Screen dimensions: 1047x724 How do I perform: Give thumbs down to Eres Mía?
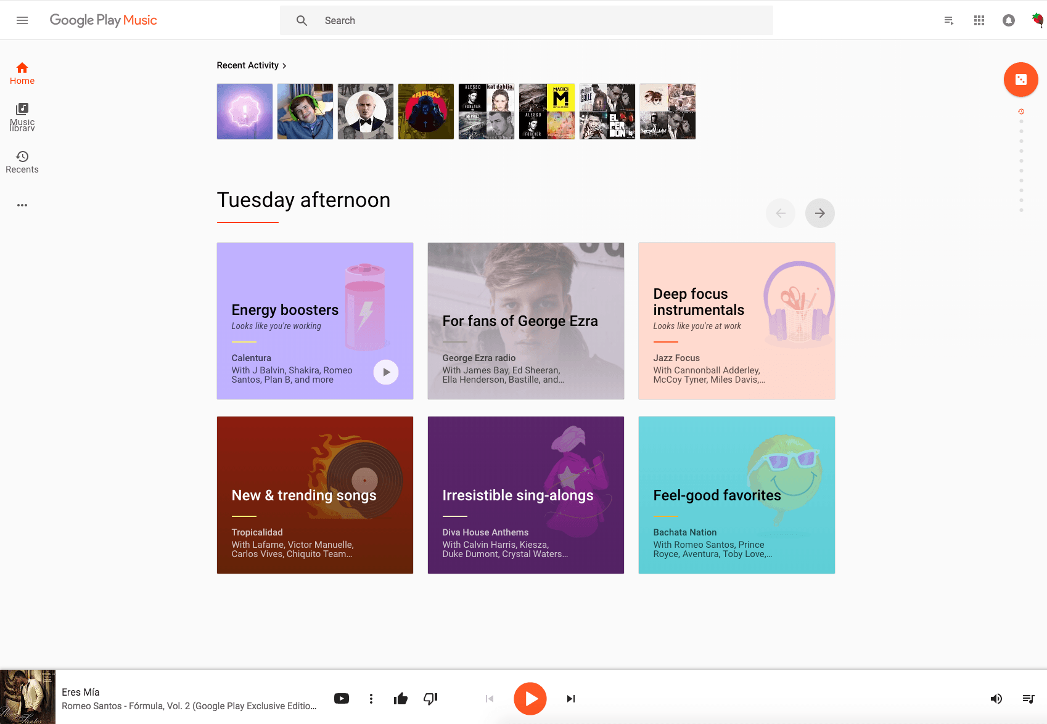click(x=430, y=698)
